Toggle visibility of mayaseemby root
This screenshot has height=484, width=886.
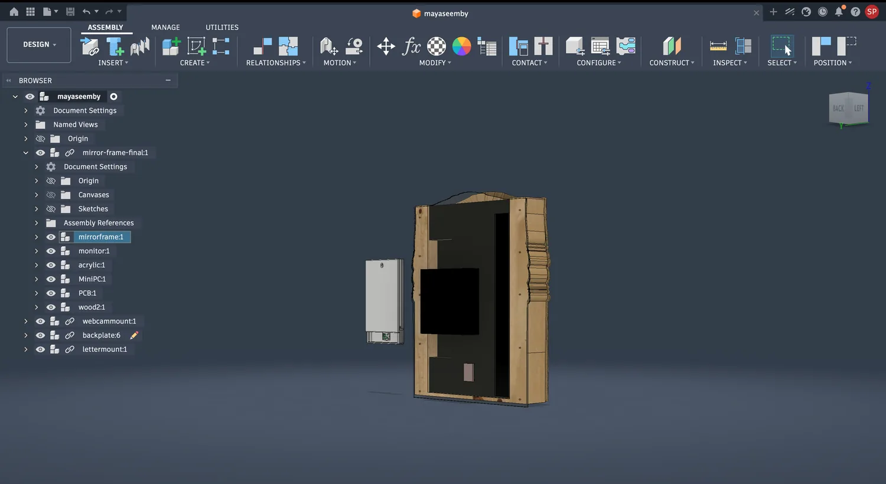pyautogui.click(x=30, y=96)
